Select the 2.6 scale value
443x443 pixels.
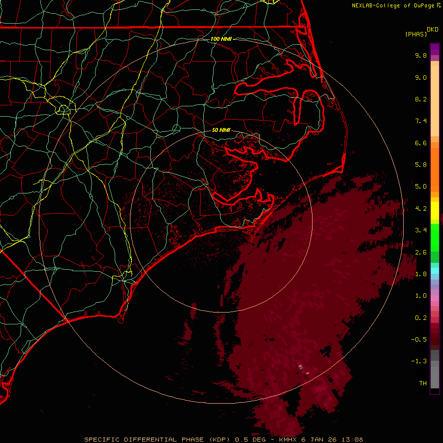421,253
